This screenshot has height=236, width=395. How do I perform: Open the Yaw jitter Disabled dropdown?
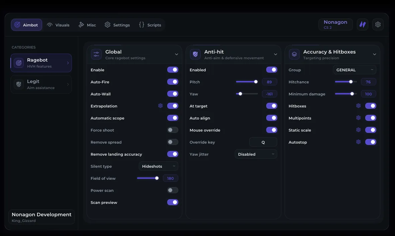tap(256, 154)
